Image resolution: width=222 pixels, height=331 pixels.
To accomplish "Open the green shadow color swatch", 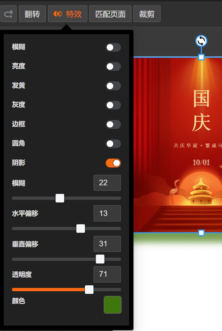I will click(113, 305).
